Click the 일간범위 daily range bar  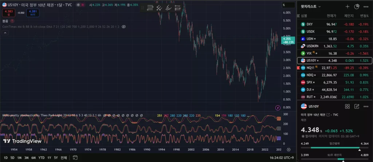coord(335,148)
